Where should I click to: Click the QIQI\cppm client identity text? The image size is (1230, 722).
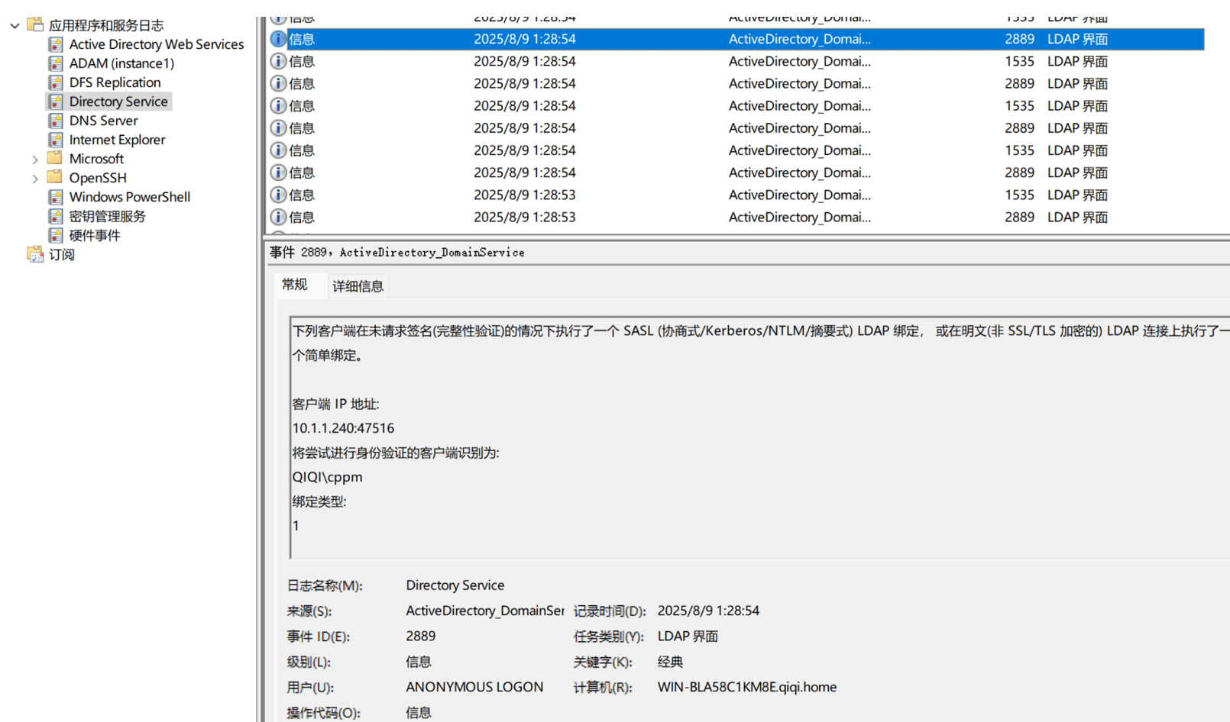[x=327, y=477]
